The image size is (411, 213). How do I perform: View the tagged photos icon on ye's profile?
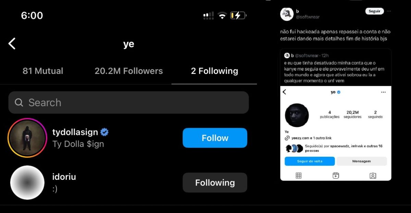[x=373, y=175]
